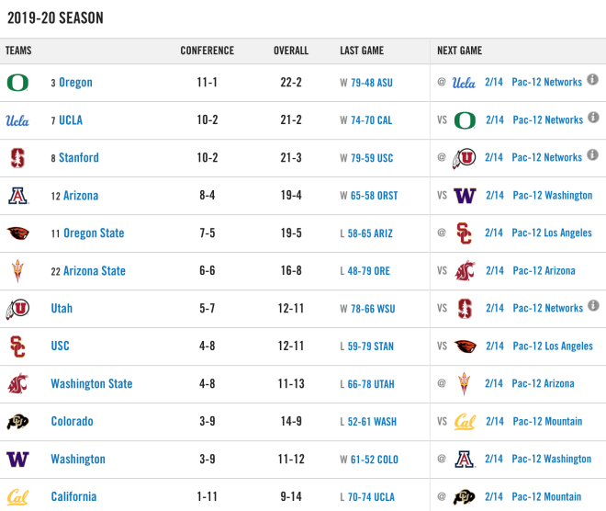Click the Cal logo in Colorado's next game
606x511 pixels.
tap(465, 421)
